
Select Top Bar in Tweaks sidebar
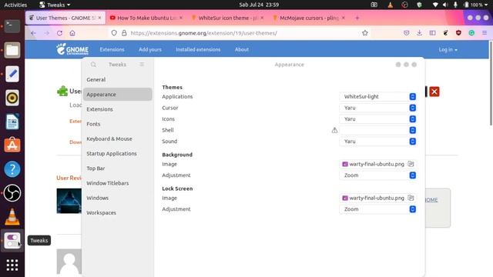coord(118,169)
